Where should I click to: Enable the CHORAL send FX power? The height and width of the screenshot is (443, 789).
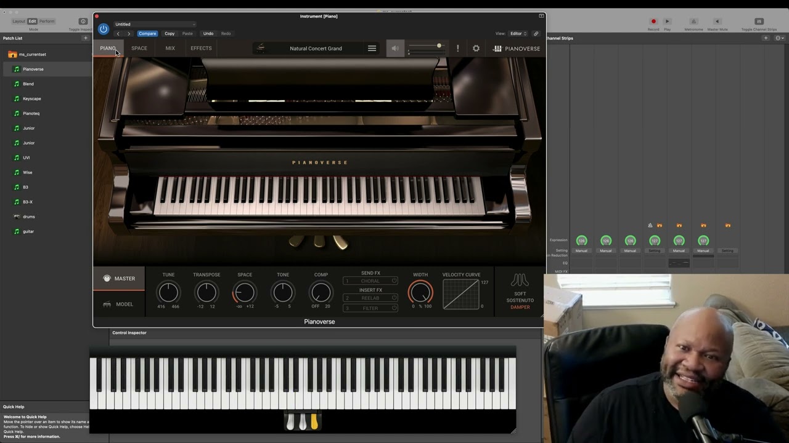[394, 281]
